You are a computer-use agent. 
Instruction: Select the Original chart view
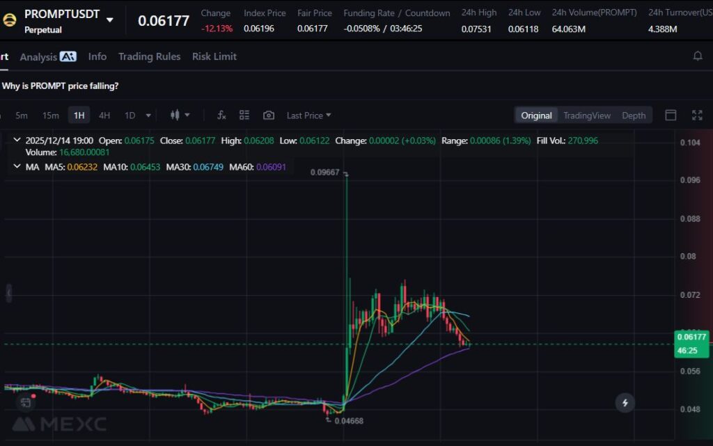pyautogui.click(x=536, y=116)
